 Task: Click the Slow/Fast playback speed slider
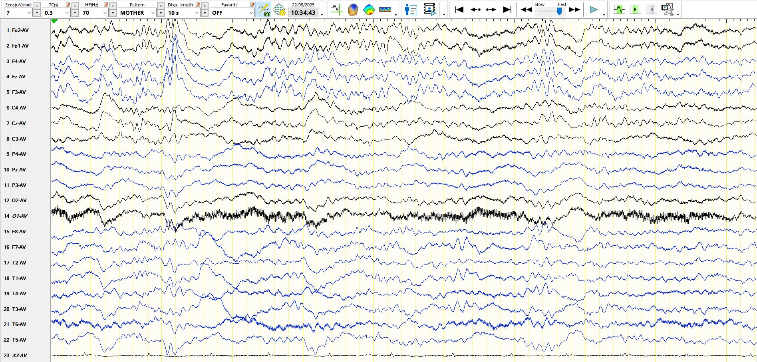550,11
